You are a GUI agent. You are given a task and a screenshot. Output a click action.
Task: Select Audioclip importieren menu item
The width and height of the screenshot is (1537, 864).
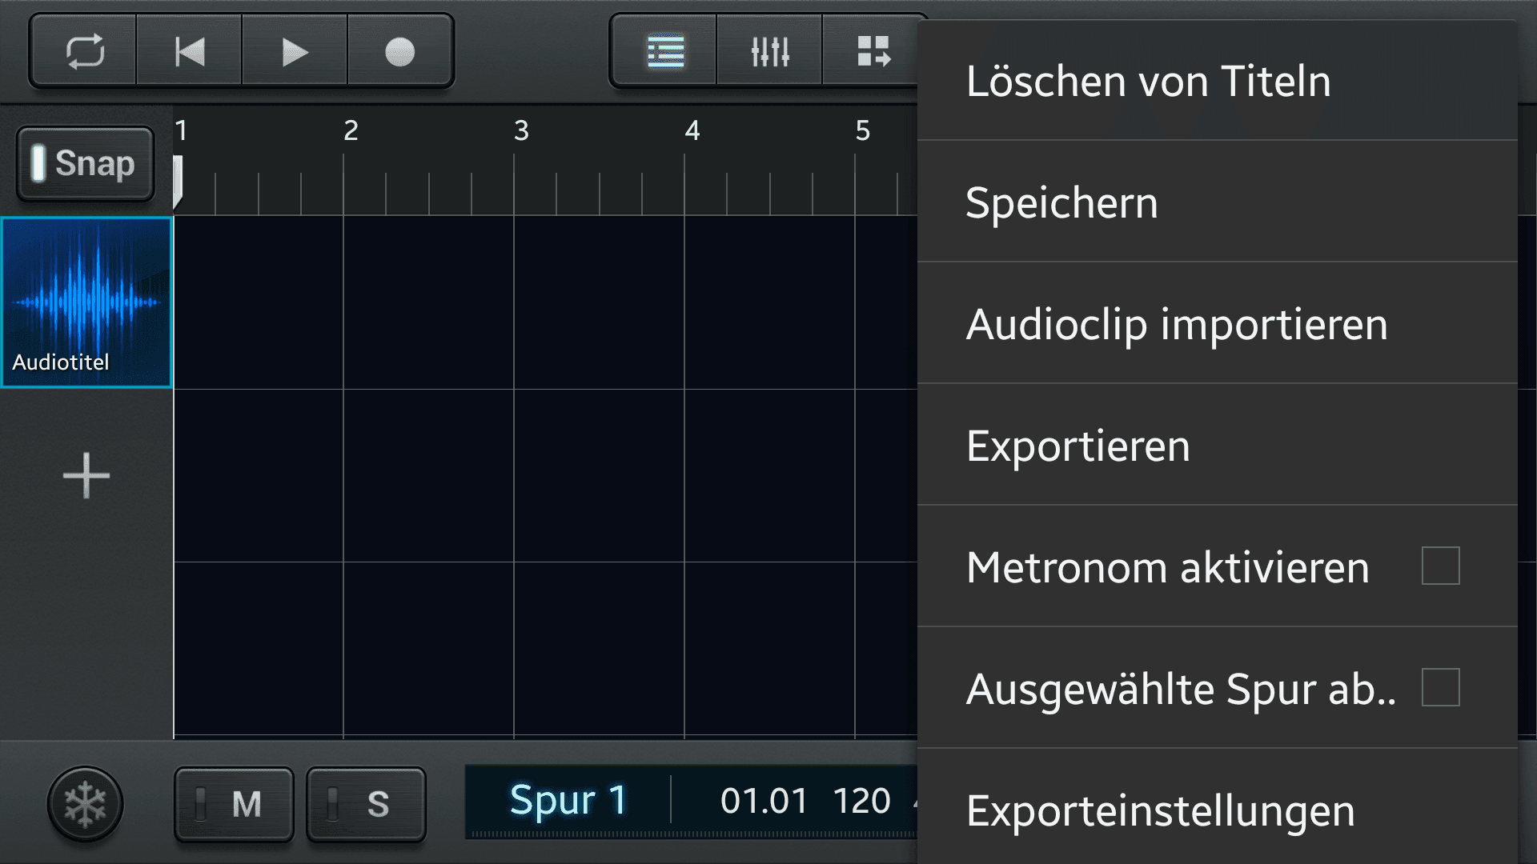[1217, 323]
